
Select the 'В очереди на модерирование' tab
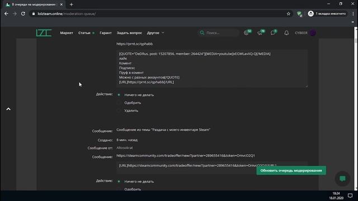point(34,4)
